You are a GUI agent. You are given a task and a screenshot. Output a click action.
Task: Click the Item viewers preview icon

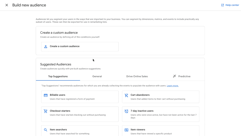tap(127, 130)
